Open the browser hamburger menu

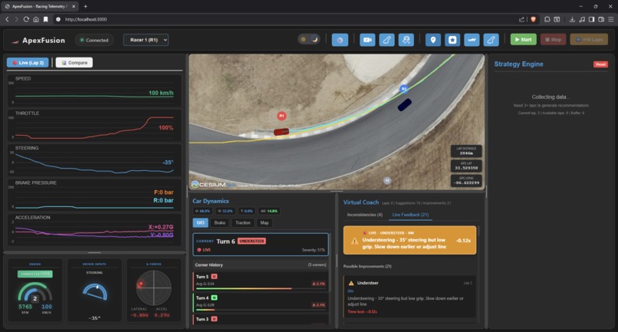(611, 19)
